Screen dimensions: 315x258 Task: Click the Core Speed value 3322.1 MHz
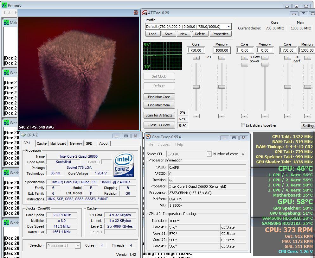point(61,215)
